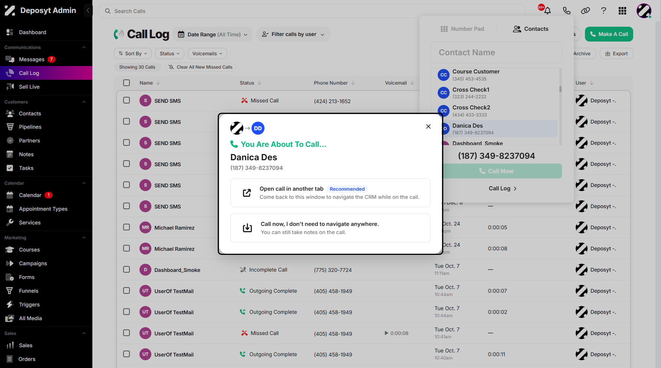Open Filter calls by user dropdown
Image resolution: width=661 pixels, height=368 pixels.
point(293,34)
